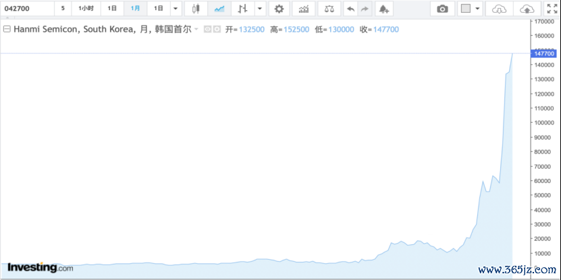The height and width of the screenshot is (280, 561).
Task: Open dropdown arrow after 韩国首尔 label
Action: (196, 30)
